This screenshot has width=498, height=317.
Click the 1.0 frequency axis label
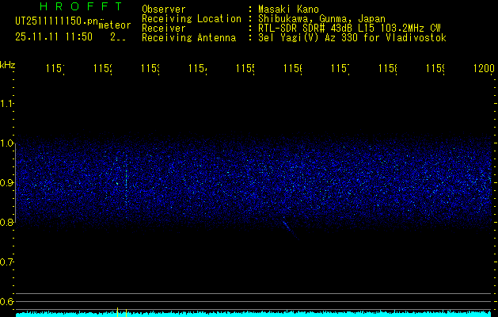coord(7,143)
